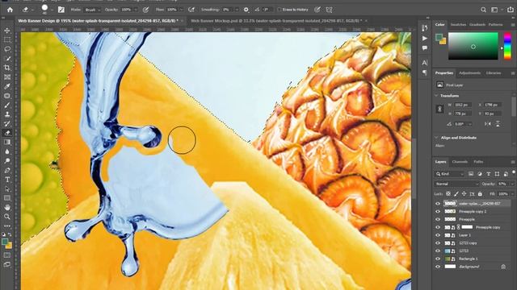Open the brush preset picker arrow
This screenshot has width=517, height=290.
pos(52,10)
